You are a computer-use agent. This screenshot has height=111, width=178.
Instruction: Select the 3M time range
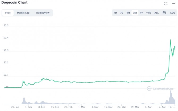(135, 13)
